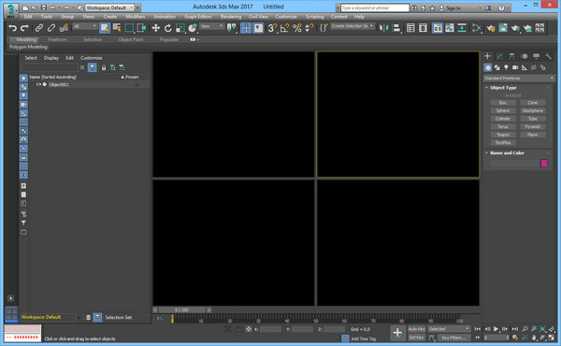
Task: Click the Scene Explorer find text field
Action: (50, 67)
